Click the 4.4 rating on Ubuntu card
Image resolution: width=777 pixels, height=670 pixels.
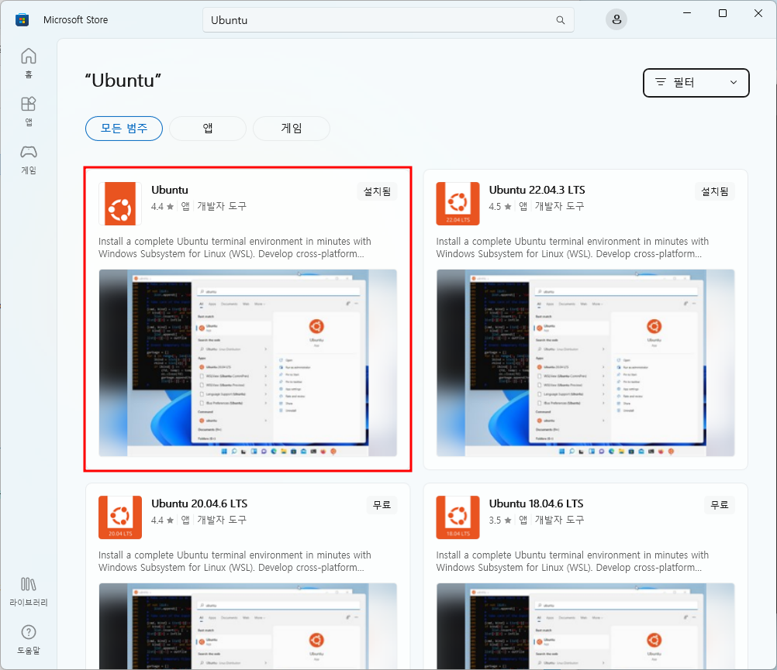click(x=162, y=206)
